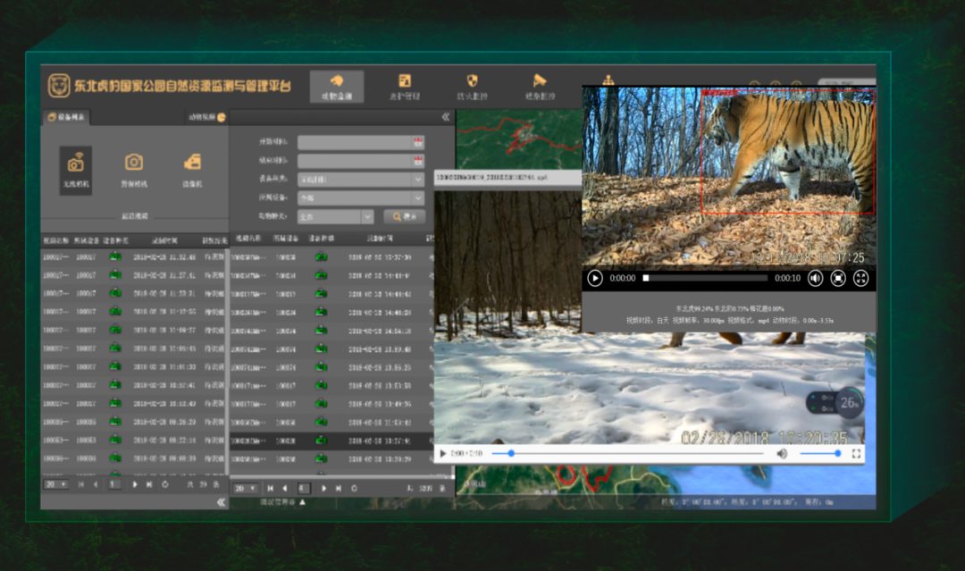Open the surveillance camera monitoring tab in top navigation
Viewport: 965px width, 571px height.
tap(540, 87)
